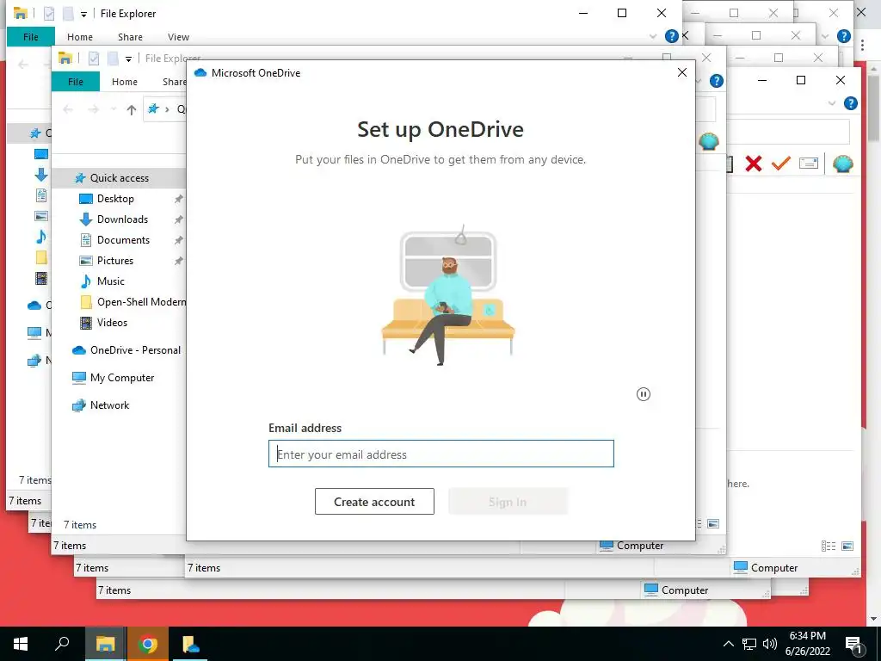The width and height of the screenshot is (881, 661).
Task: Open three-dot menu in the top-right background window
Action: pyautogui.click(x=862, y=45)
